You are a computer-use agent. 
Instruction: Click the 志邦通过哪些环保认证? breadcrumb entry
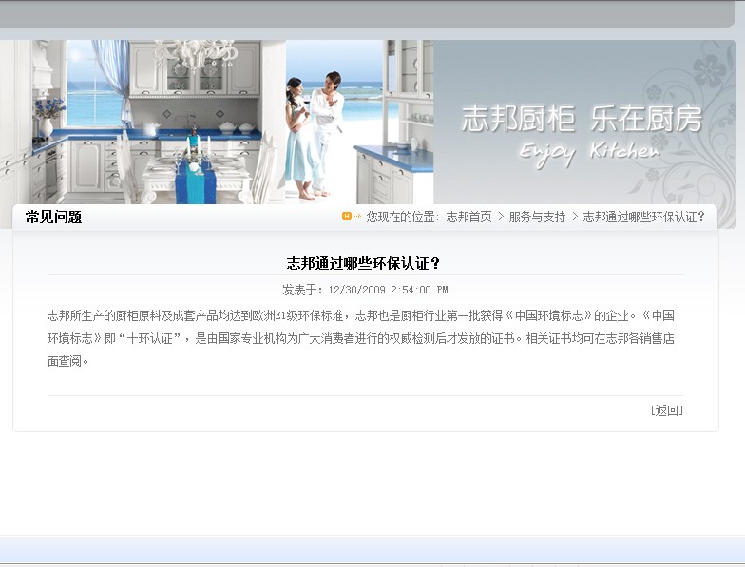pyautogui.click(x=643, y=217)
